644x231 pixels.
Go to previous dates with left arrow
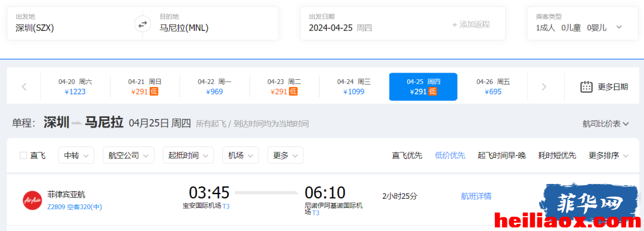pos(24,86)
